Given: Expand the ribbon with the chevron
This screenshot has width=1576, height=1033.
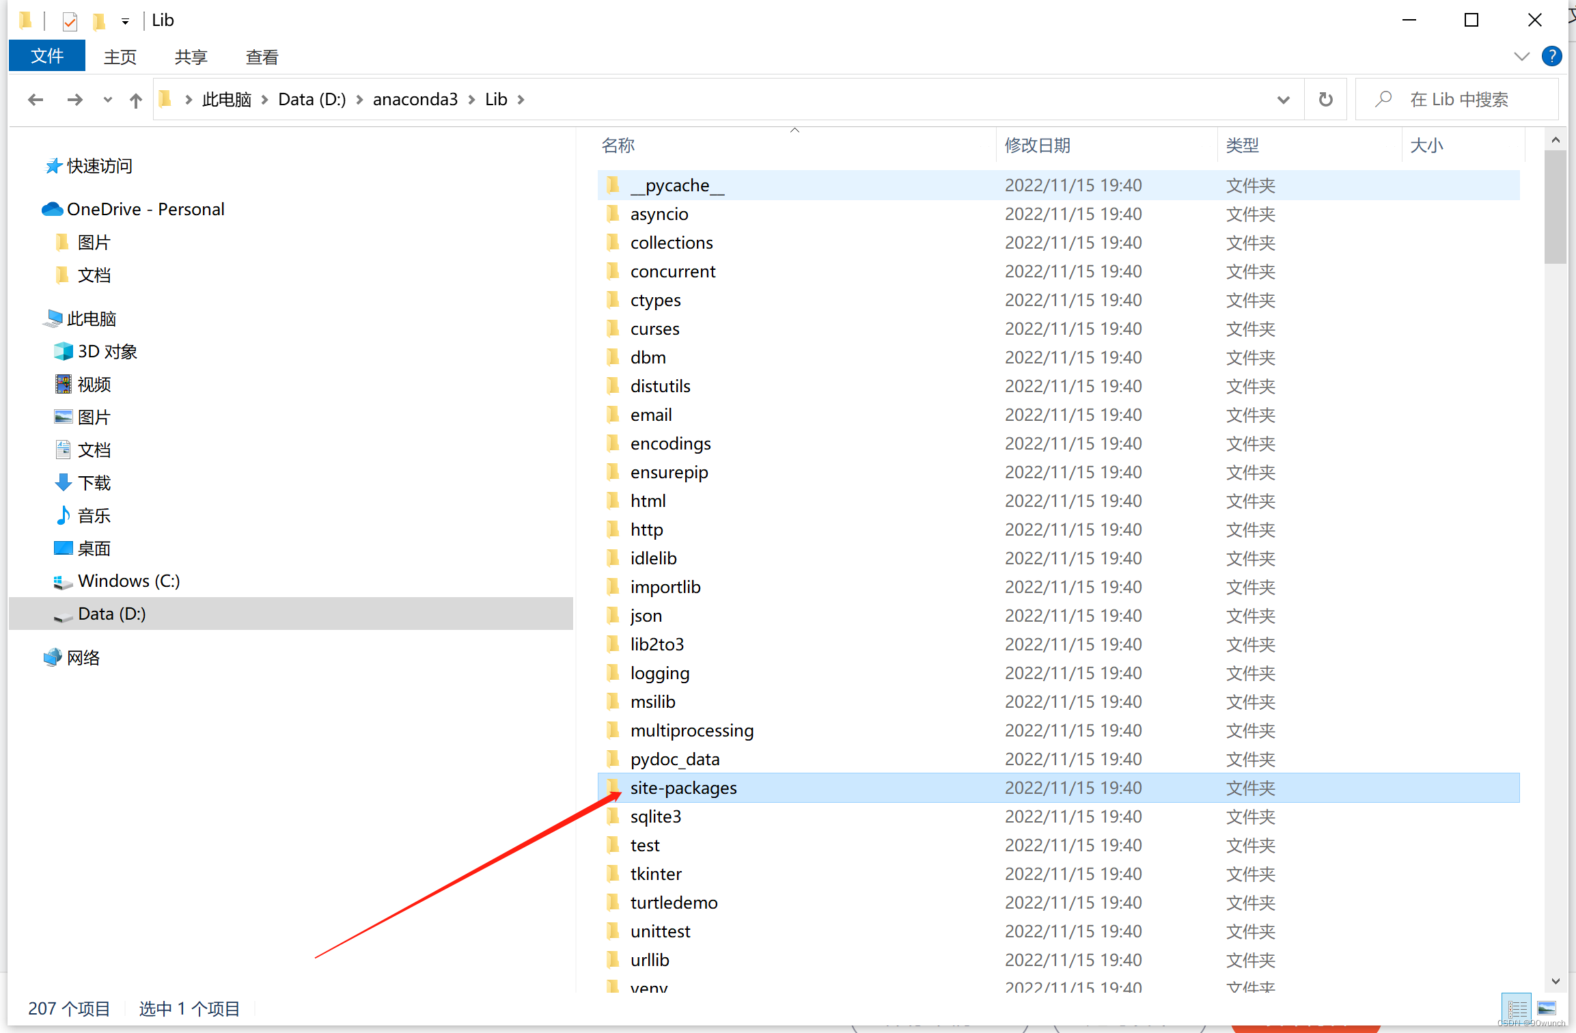Looking at the screenshot, I should point(1521,56).
